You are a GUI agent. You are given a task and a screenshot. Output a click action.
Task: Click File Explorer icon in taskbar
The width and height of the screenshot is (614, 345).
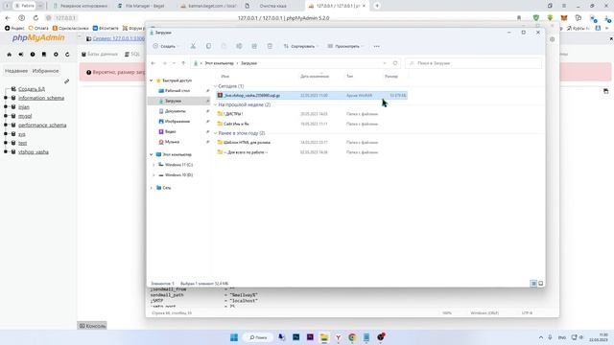(324, 337)
